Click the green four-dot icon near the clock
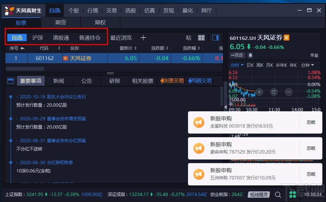 click(x=292, y=195)
